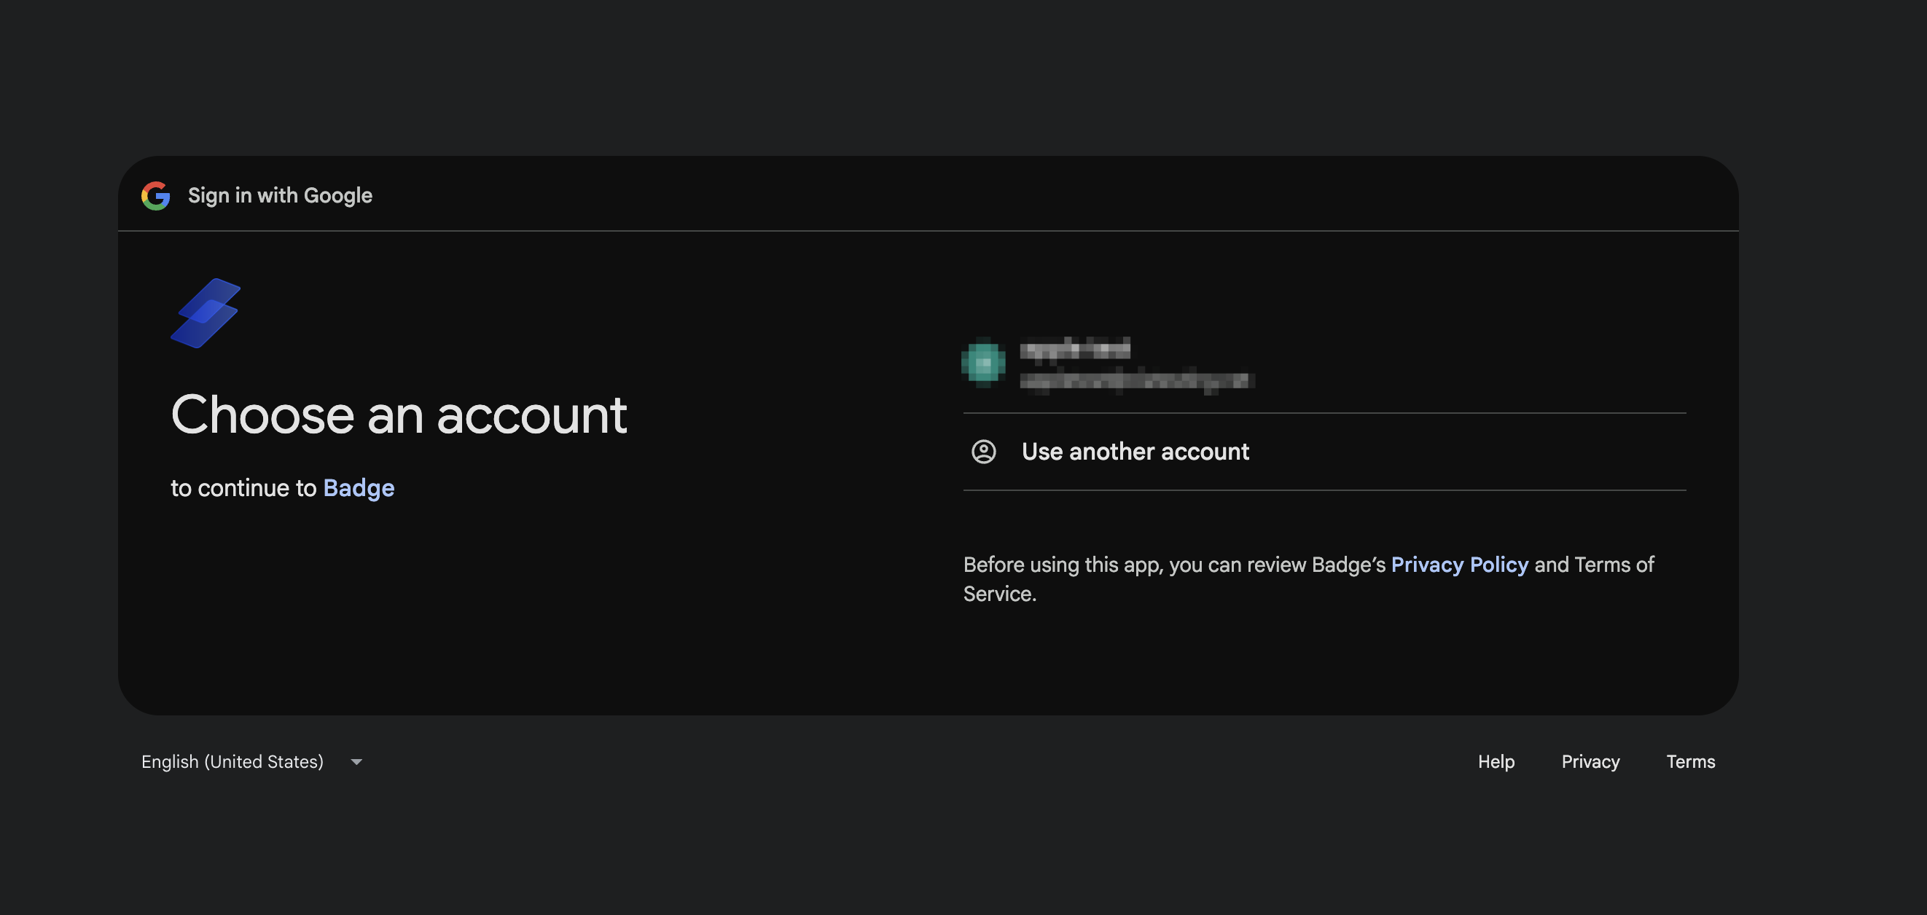
Task: Click the person icon beside Use another account
Action: click(x=983, y=452)
